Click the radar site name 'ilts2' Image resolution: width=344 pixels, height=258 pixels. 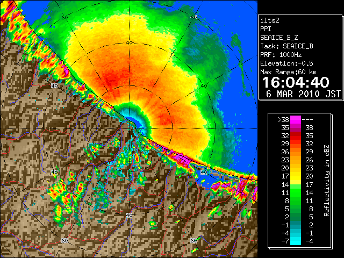point(270,20)
